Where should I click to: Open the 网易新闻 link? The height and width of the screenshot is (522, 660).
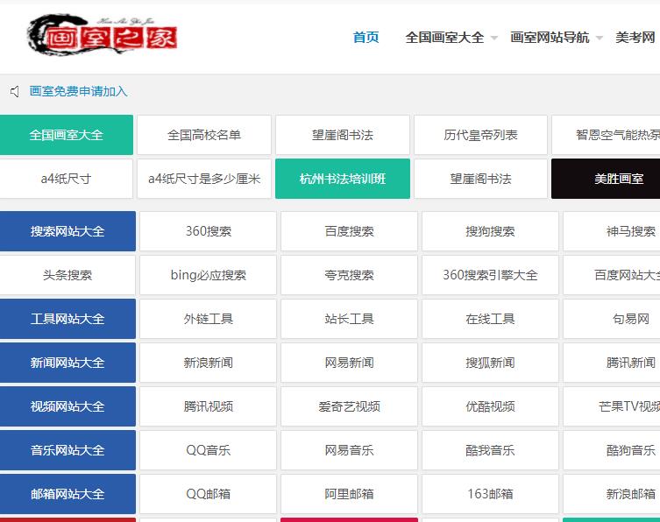[350, 363]
